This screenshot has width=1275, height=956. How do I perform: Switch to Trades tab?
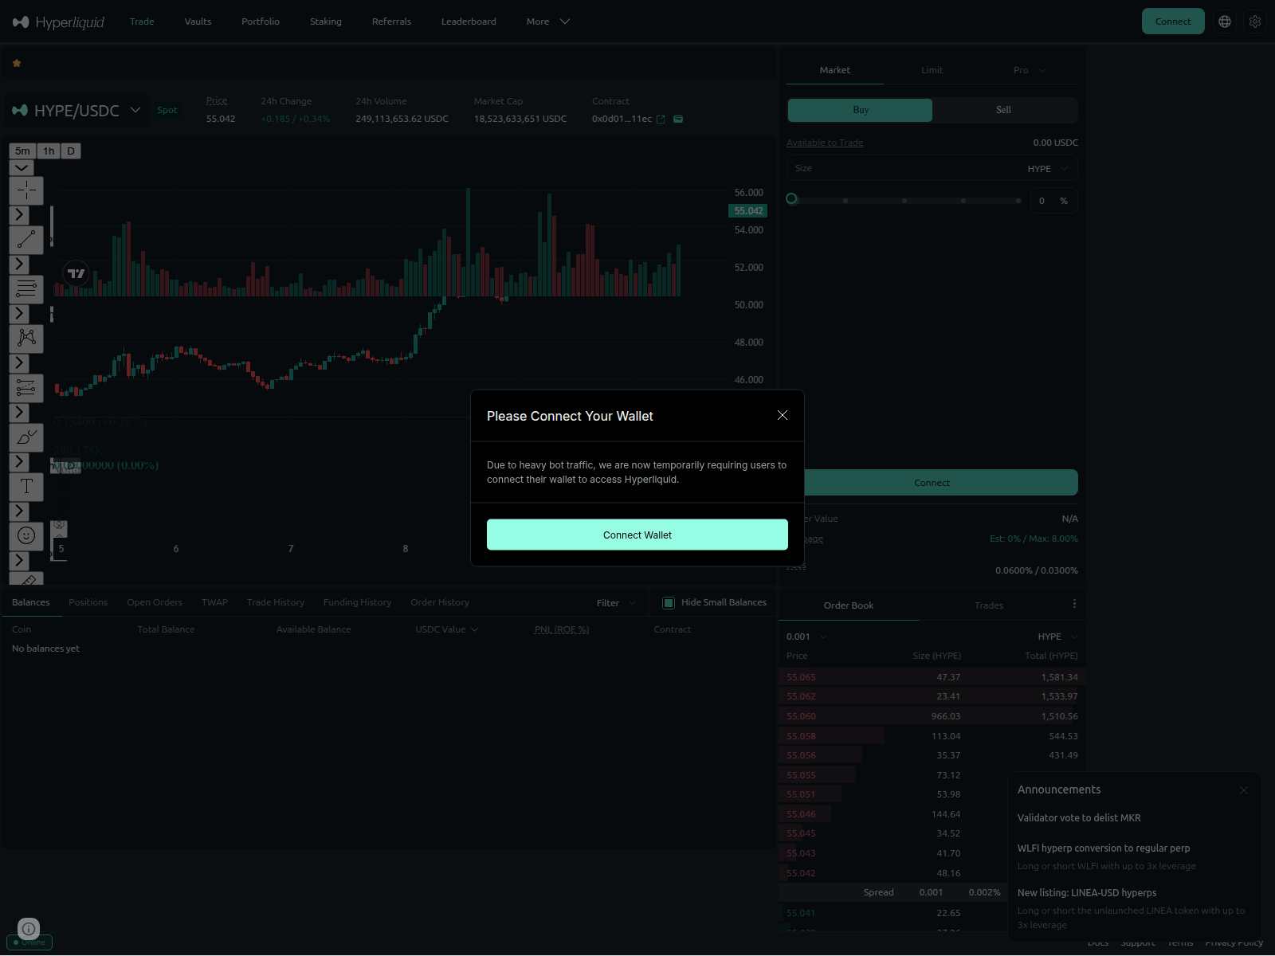989,605
